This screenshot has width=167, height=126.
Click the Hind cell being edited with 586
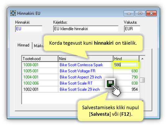(x=126, y=65)
